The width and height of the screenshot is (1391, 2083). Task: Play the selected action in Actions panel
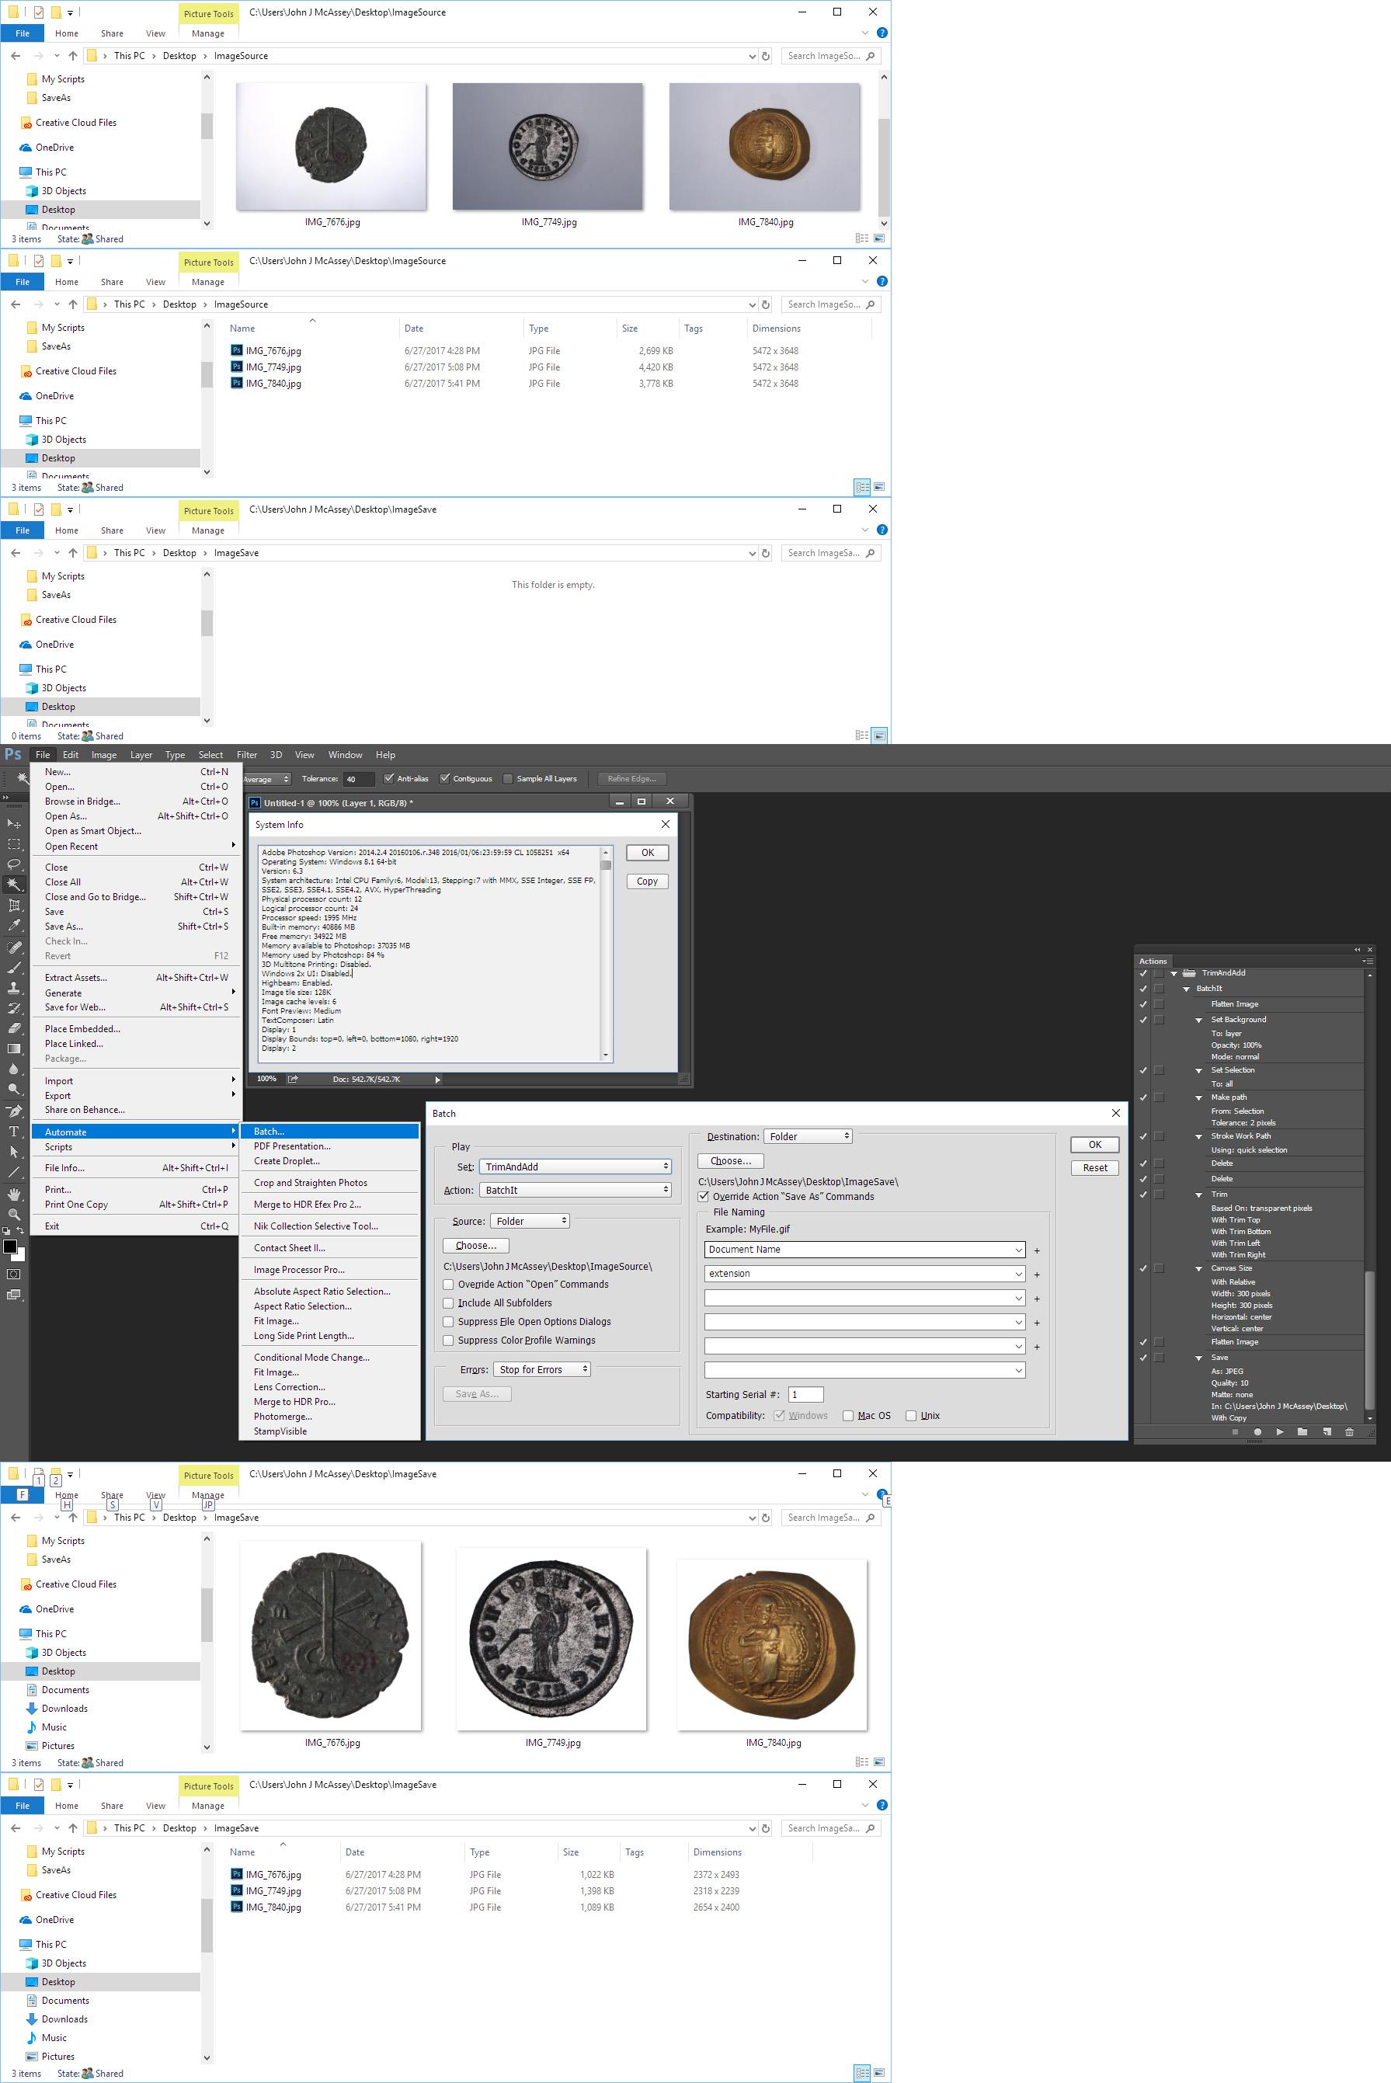tap(1279, 1431)
